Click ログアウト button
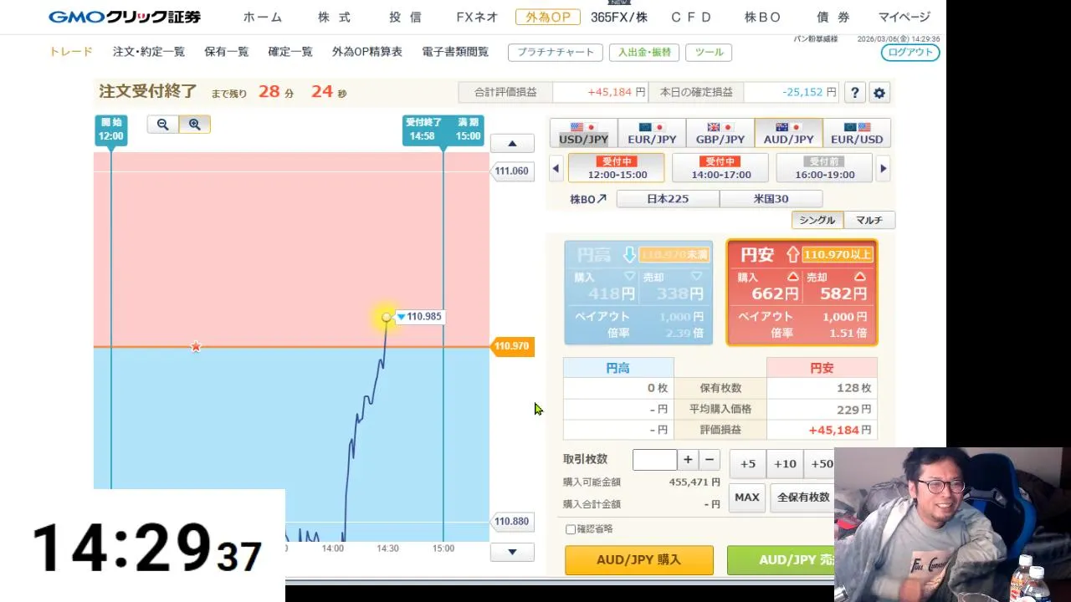This screenshot has width=1071, height=602. tap(910, 52)
